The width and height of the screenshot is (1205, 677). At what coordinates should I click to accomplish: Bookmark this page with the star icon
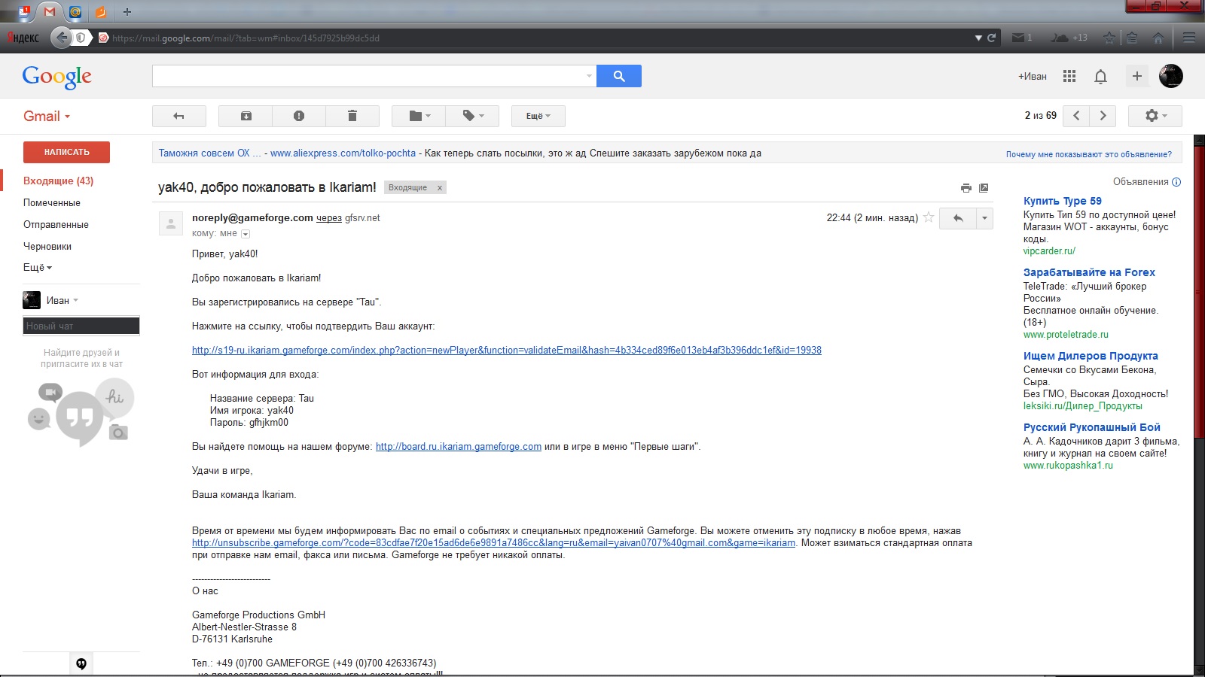(1109, 38)
